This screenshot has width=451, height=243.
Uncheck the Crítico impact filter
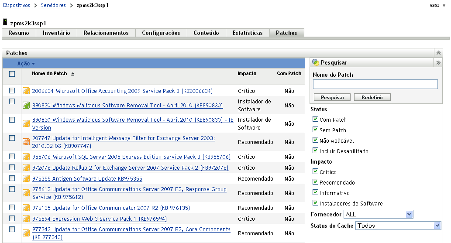pos(316,171)
